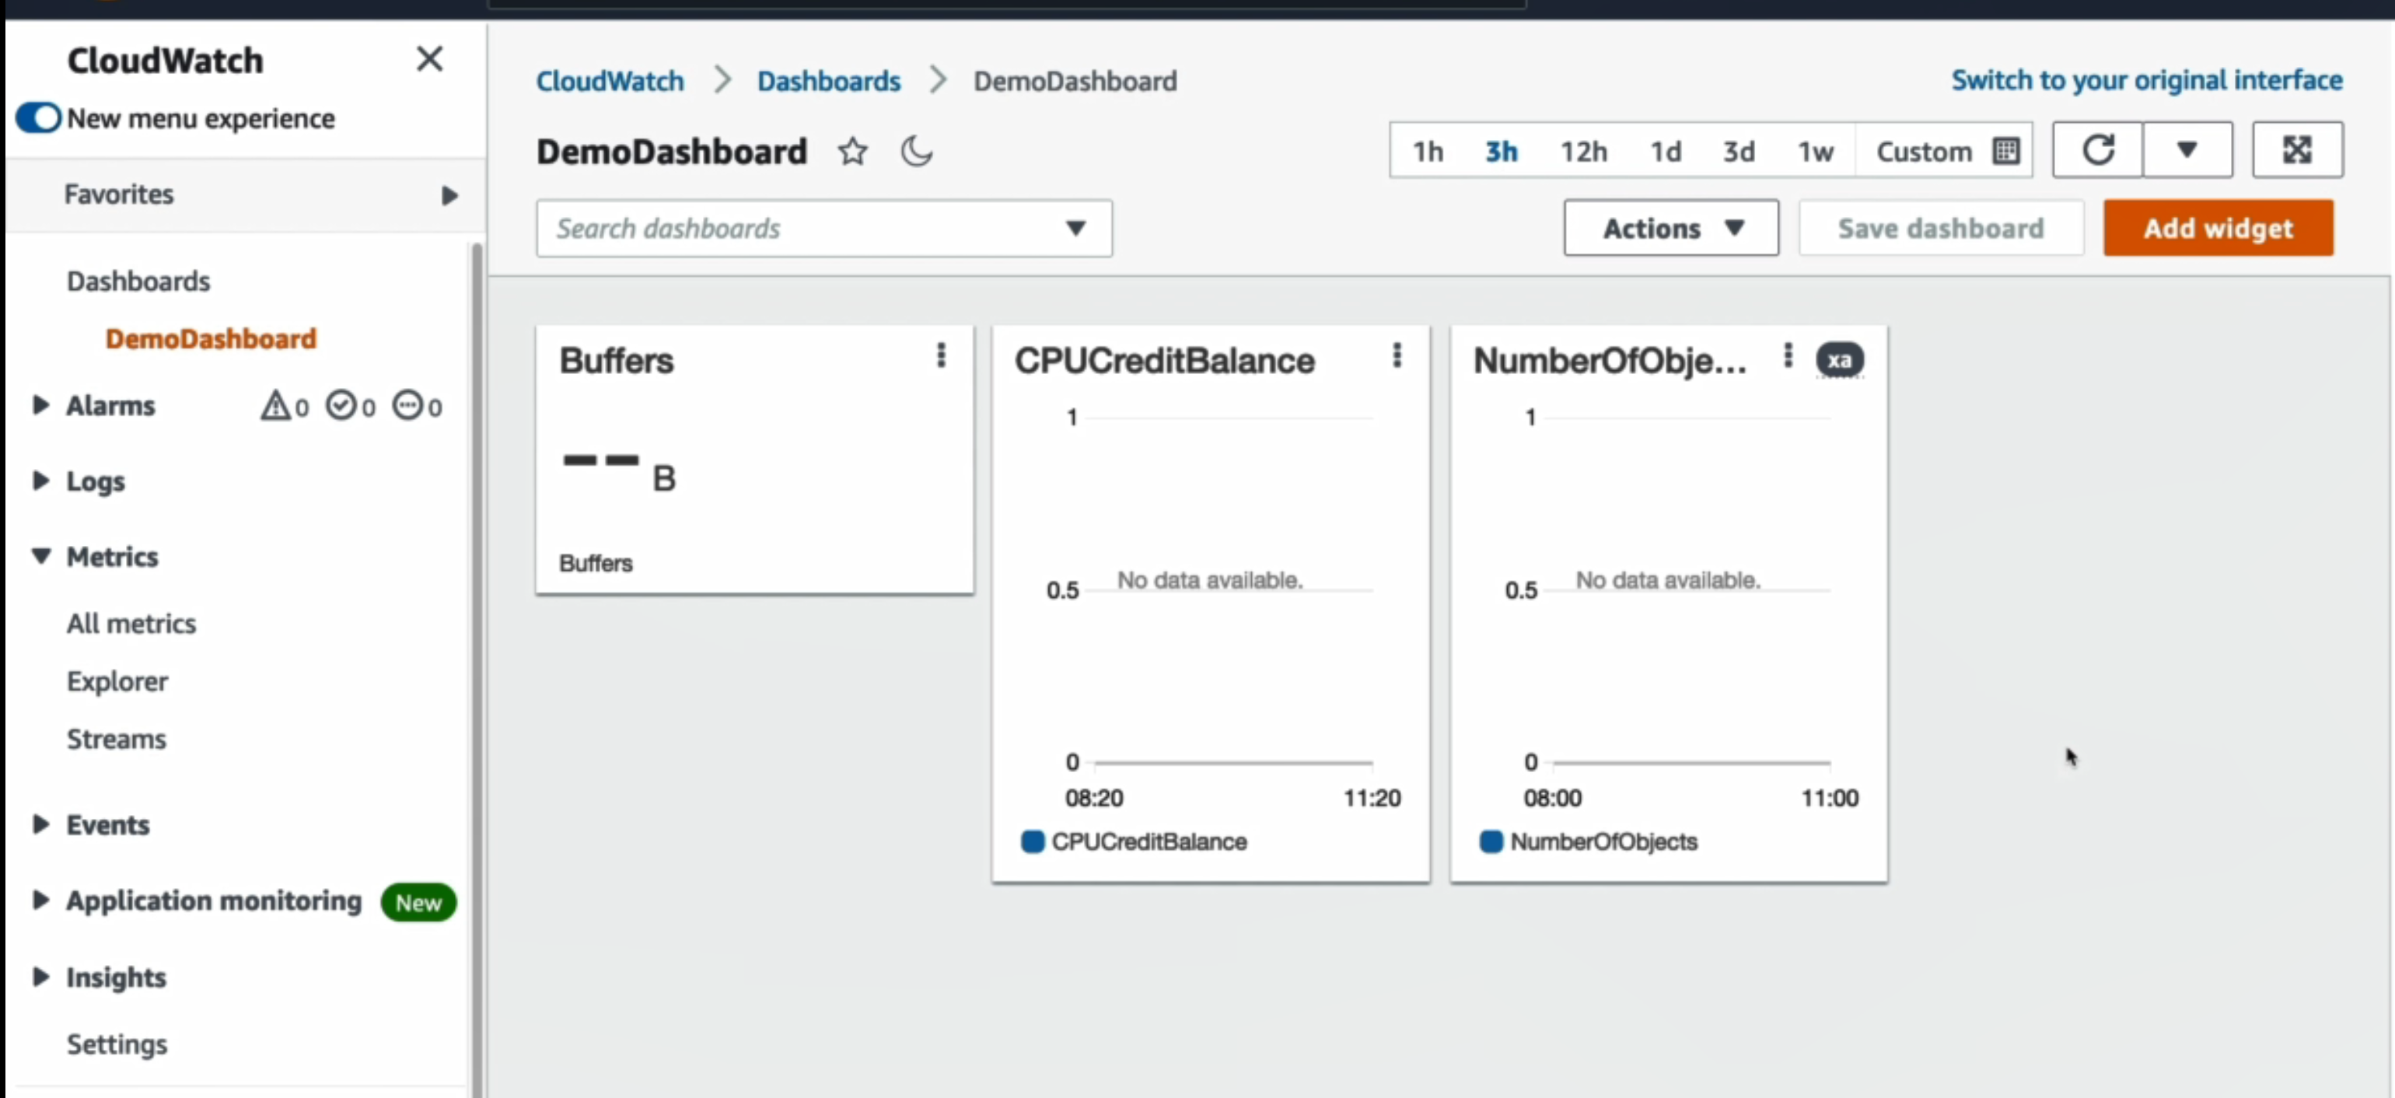2395x1098 pixels.
Task: Click the NumberOfObjects legend label
Action: click(x=1603, y=841)
